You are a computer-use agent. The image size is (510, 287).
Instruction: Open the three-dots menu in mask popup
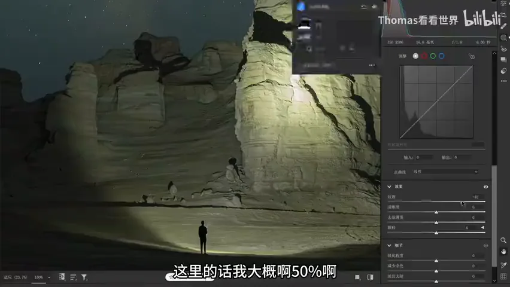point(372,65)
